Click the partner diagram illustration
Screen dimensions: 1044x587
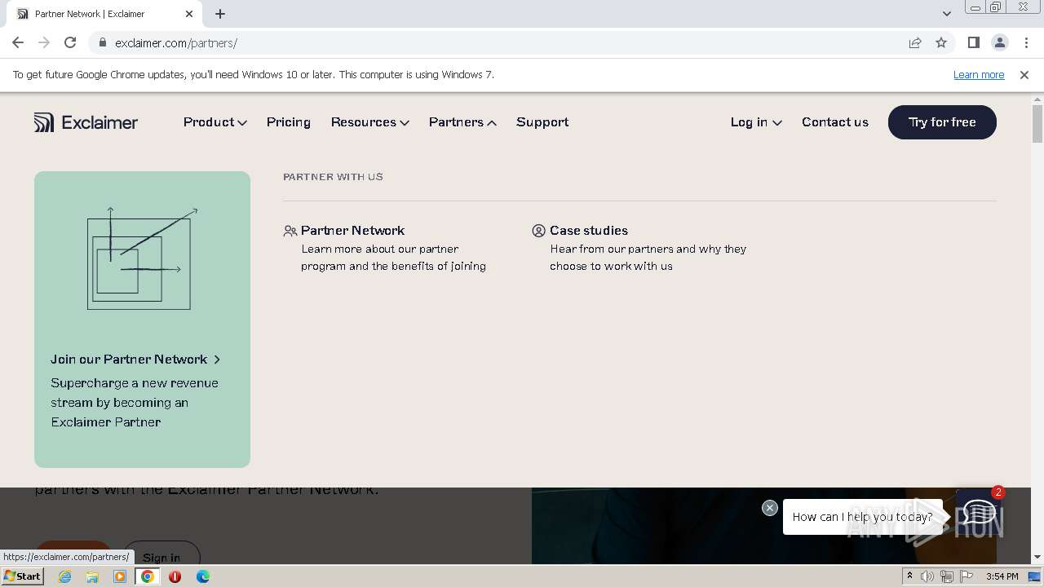[x=142, y=259]
